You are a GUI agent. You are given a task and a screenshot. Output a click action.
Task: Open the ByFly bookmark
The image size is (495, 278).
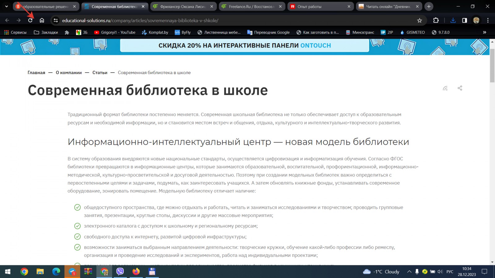pos(183,32)
